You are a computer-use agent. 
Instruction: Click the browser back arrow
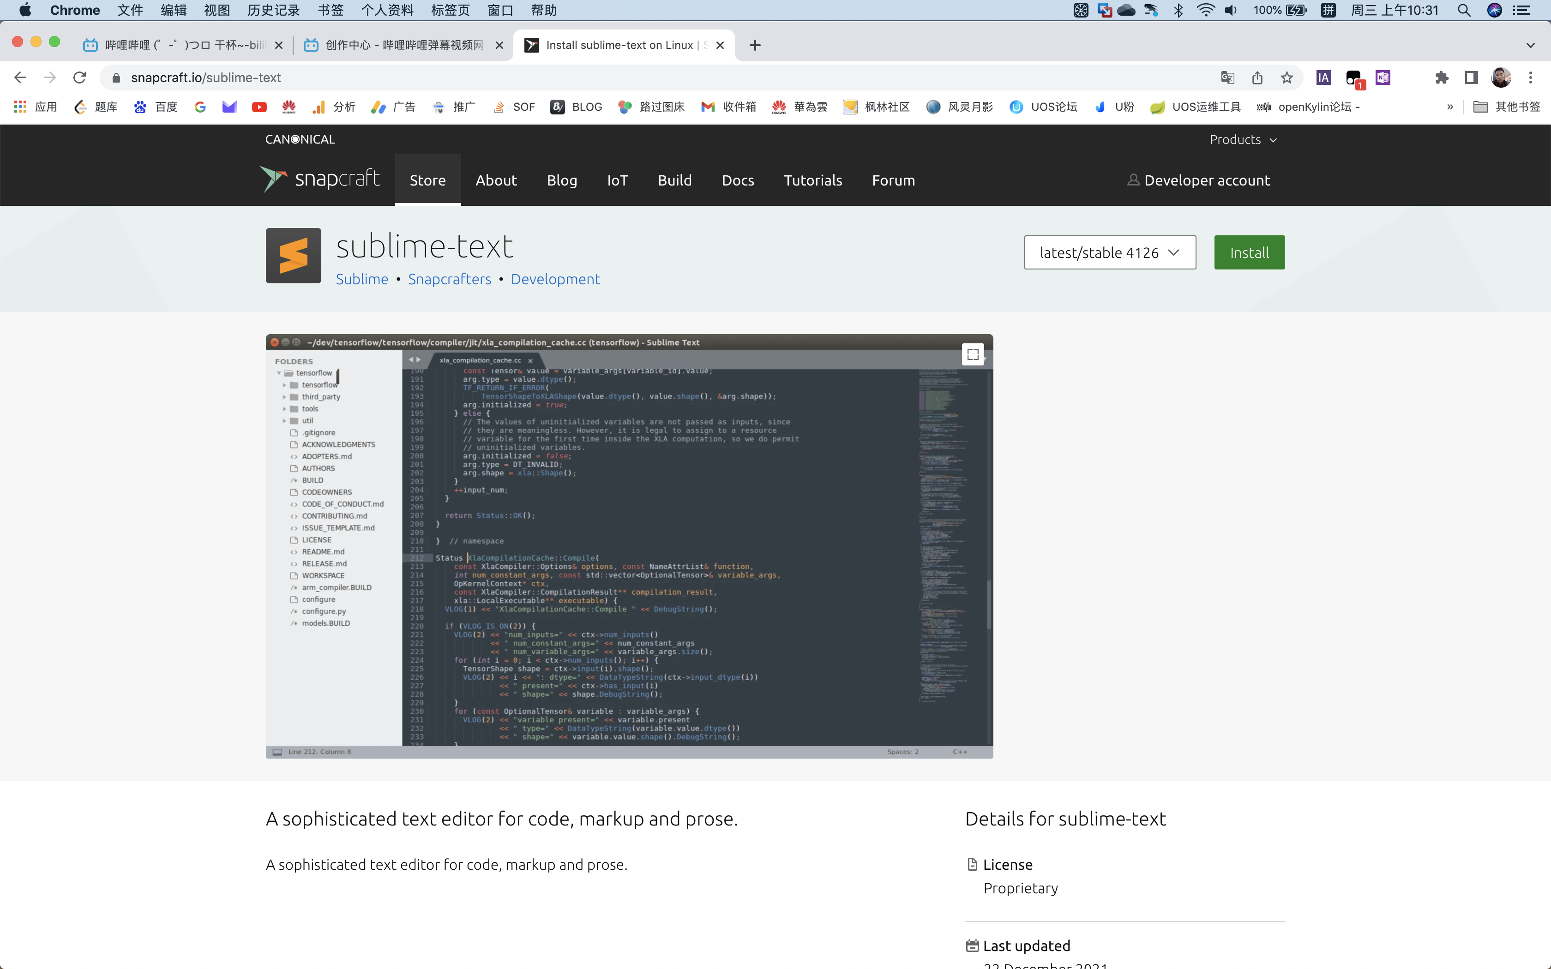(20, 78)
